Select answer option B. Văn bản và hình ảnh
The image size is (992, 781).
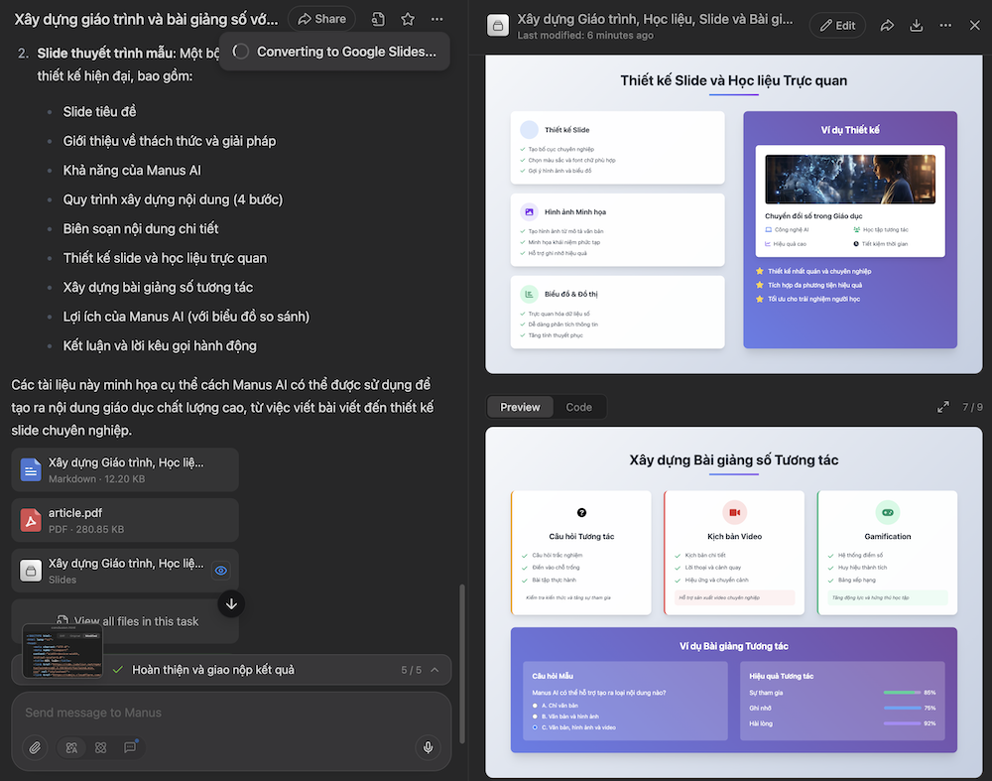click(537, 716)
